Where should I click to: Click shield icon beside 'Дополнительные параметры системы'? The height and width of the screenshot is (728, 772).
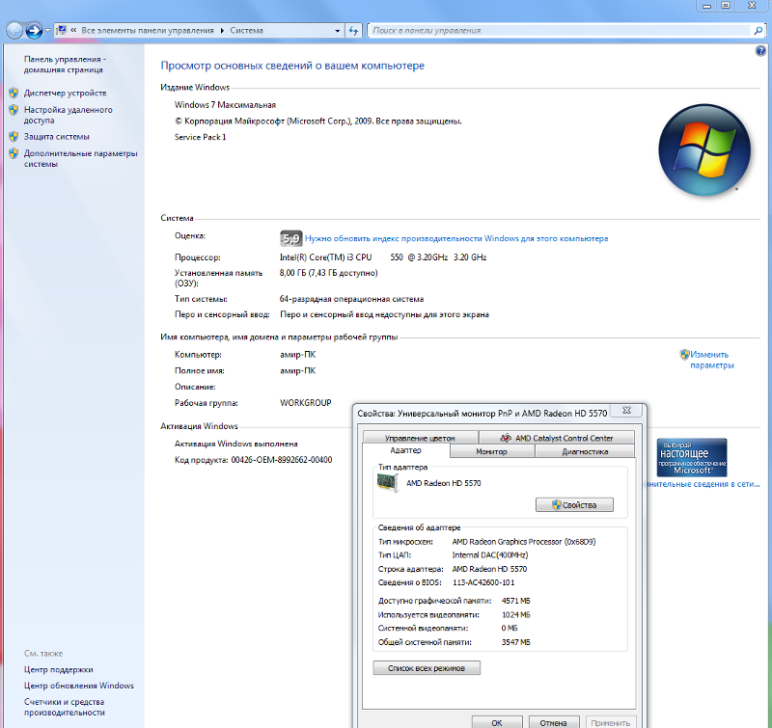point(14,153)
